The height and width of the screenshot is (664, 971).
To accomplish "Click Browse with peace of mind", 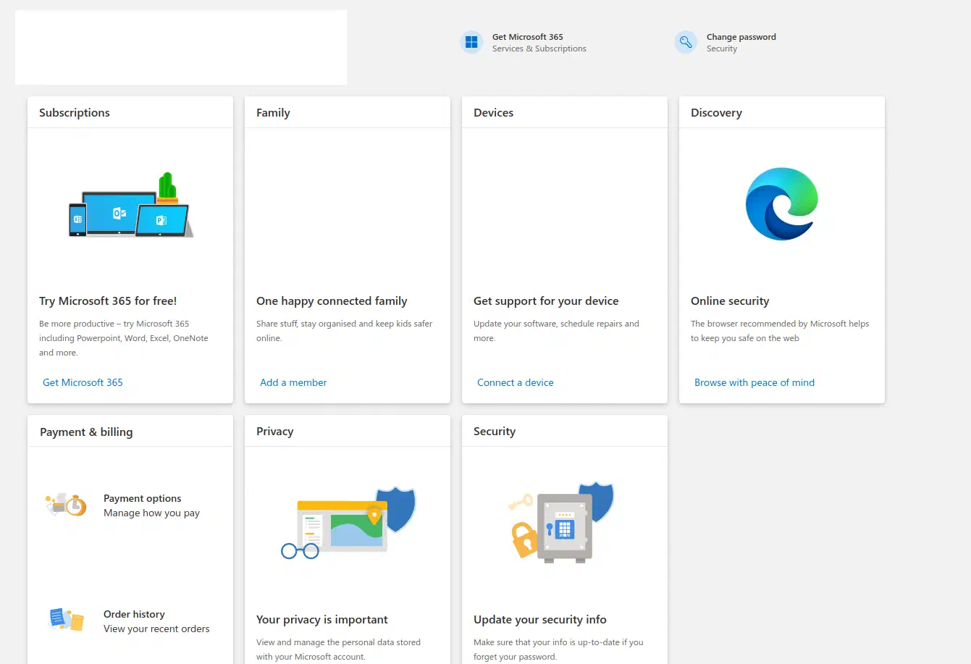I will tap(754, 382).
